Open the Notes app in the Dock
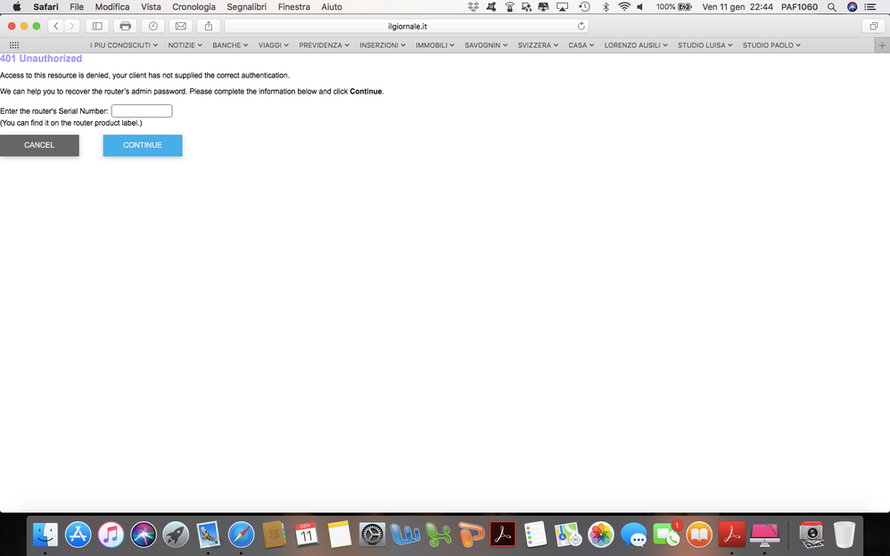Viewport: 890px width, 556px height. [x=340, y=535]
